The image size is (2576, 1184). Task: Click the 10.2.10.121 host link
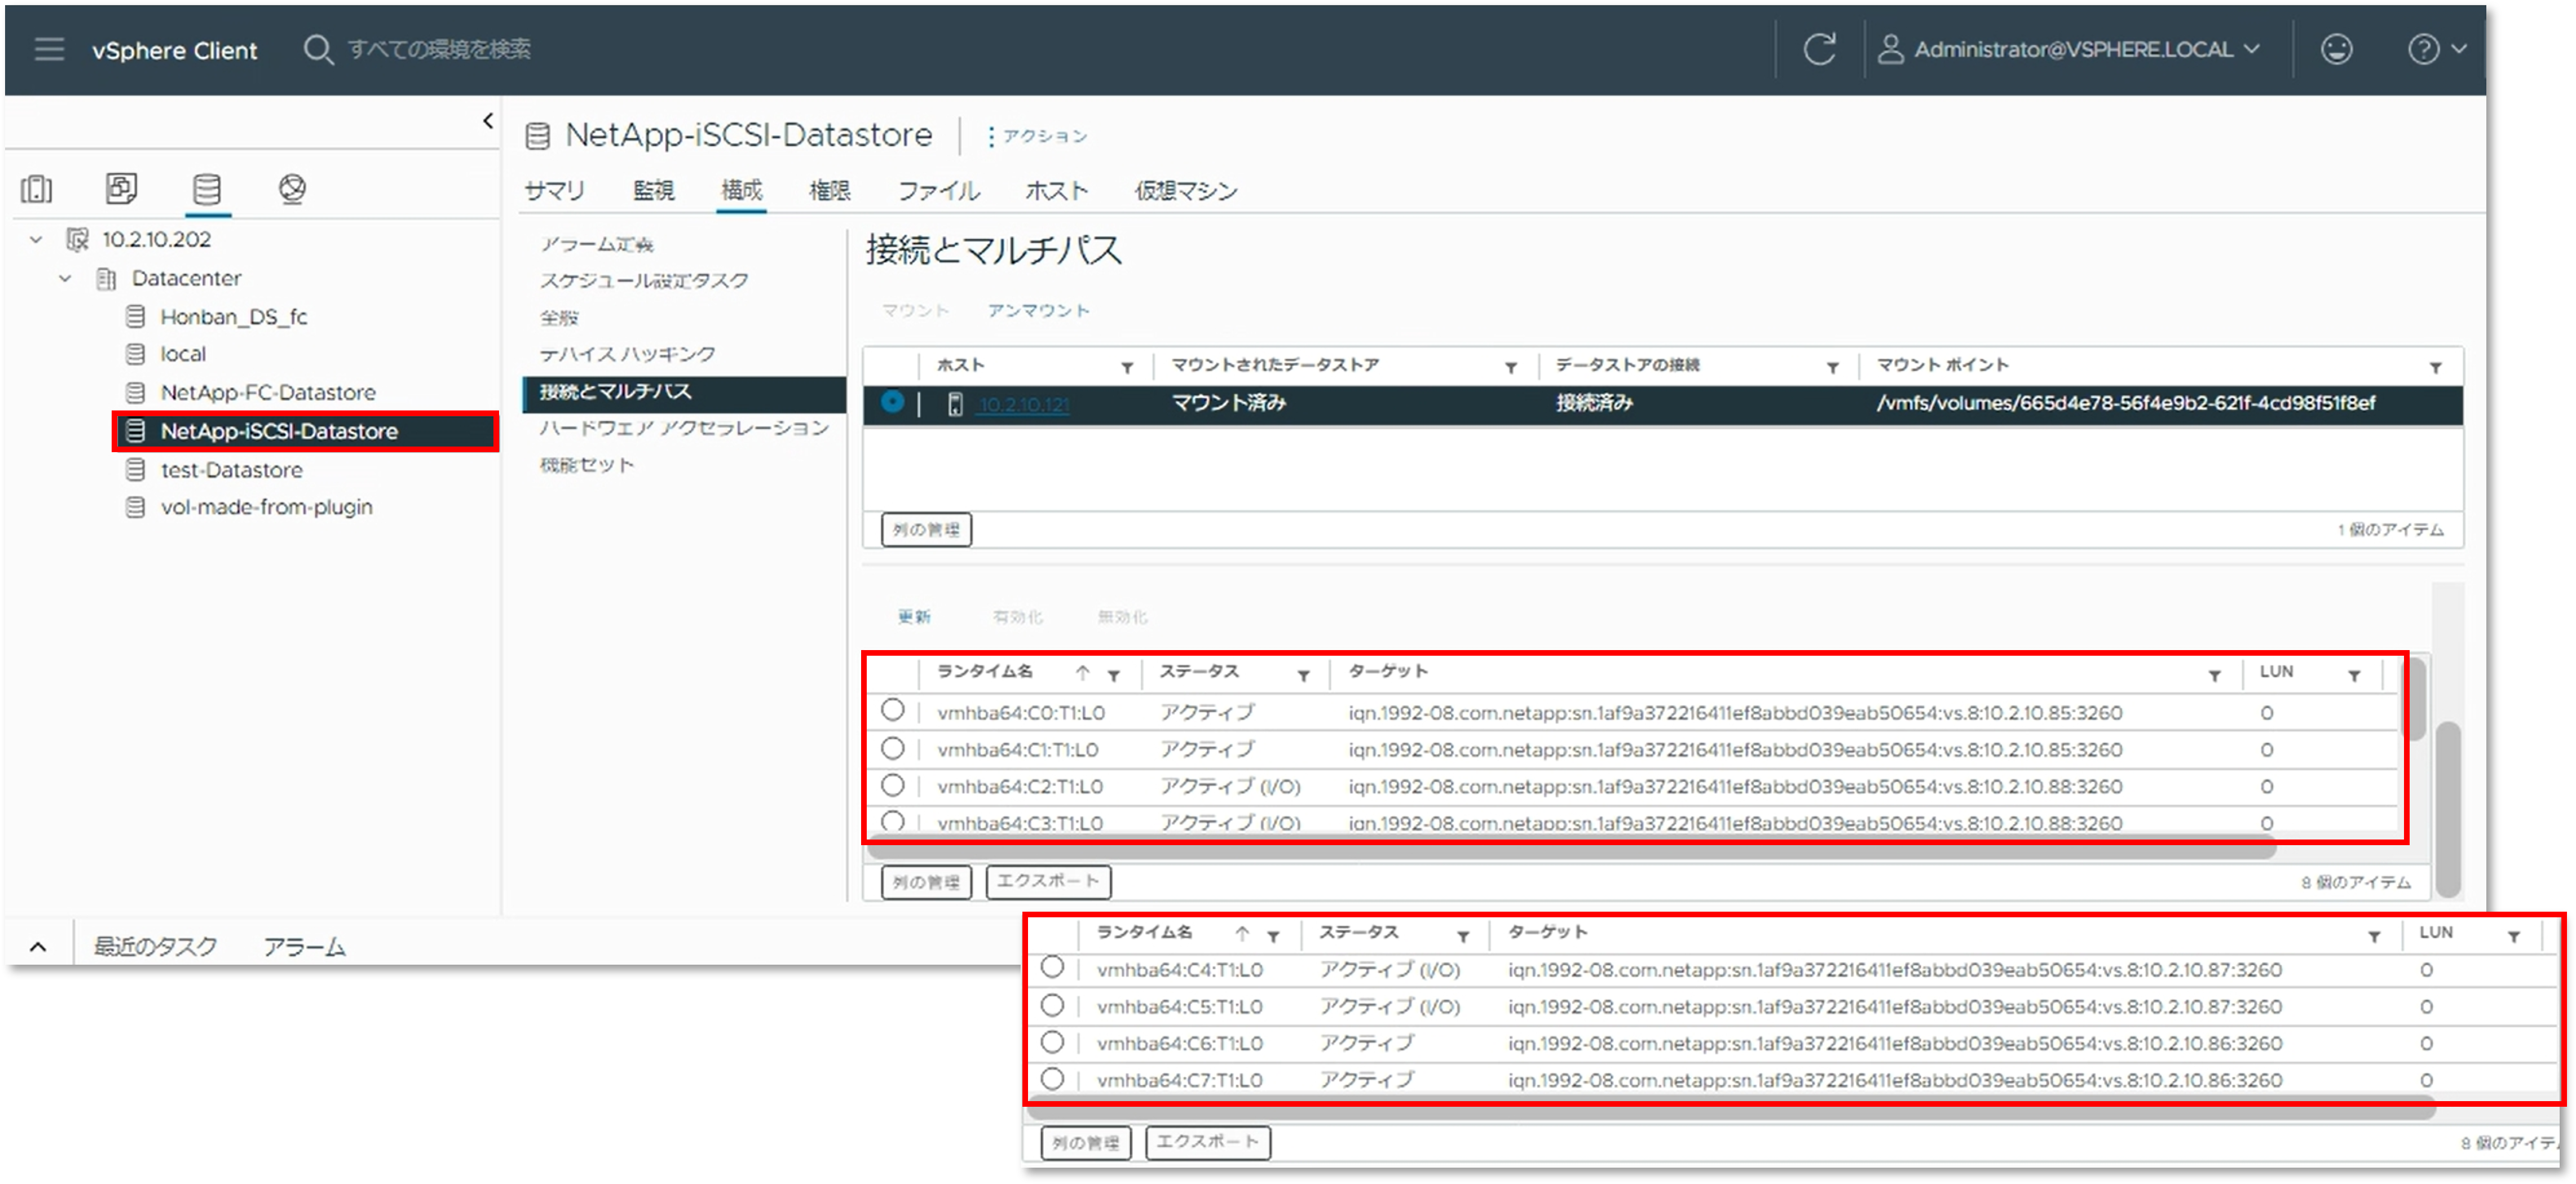click(1023, 404)
